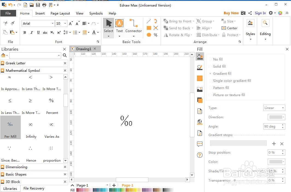Switch to the Symbols tab
The image size is (291, 192).
(x=96, y=13)
